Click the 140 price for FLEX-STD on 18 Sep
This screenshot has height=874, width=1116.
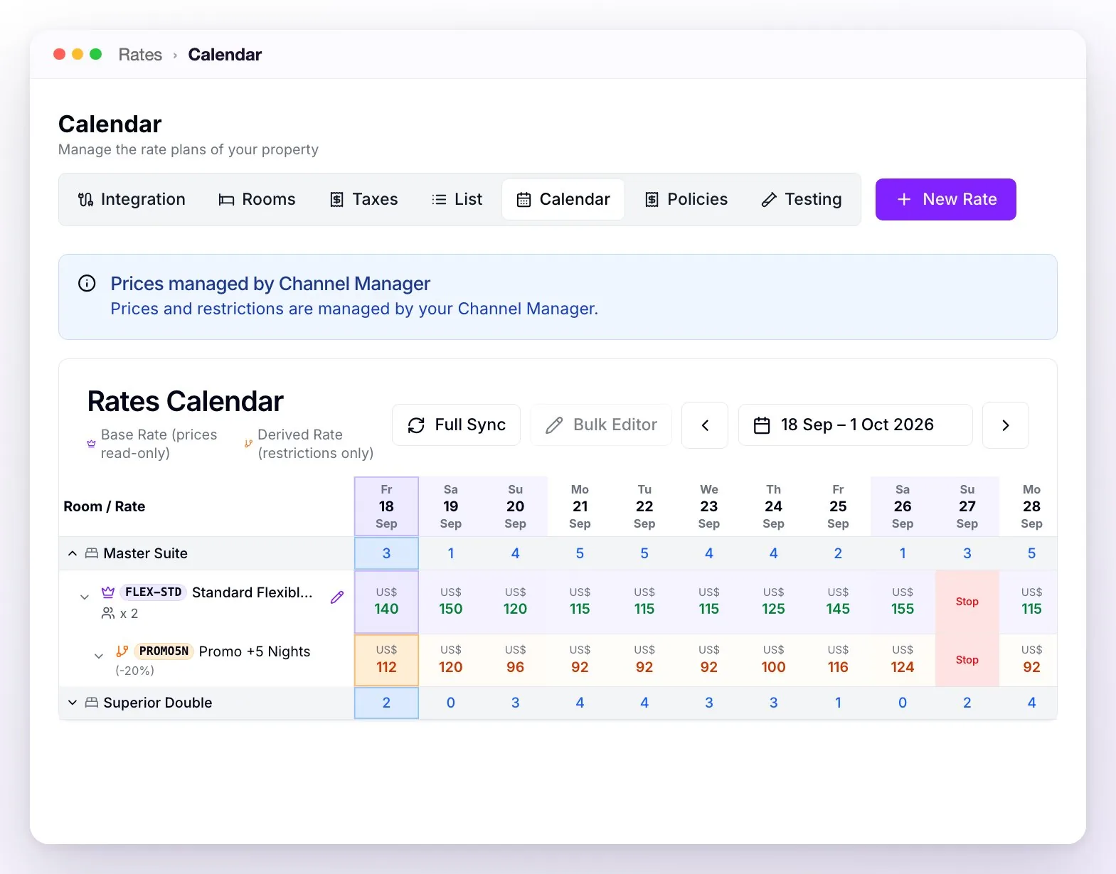point(386,602)
